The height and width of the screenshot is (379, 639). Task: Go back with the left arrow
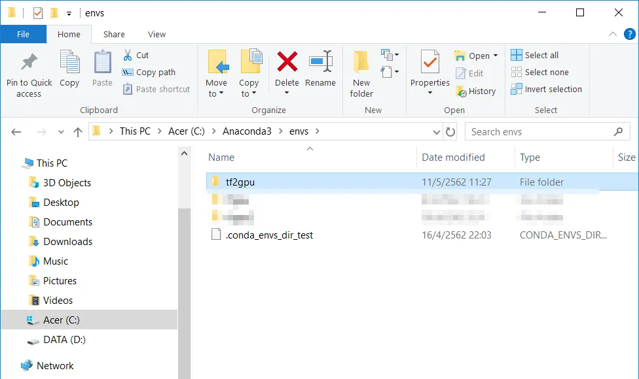click(16, 132)
